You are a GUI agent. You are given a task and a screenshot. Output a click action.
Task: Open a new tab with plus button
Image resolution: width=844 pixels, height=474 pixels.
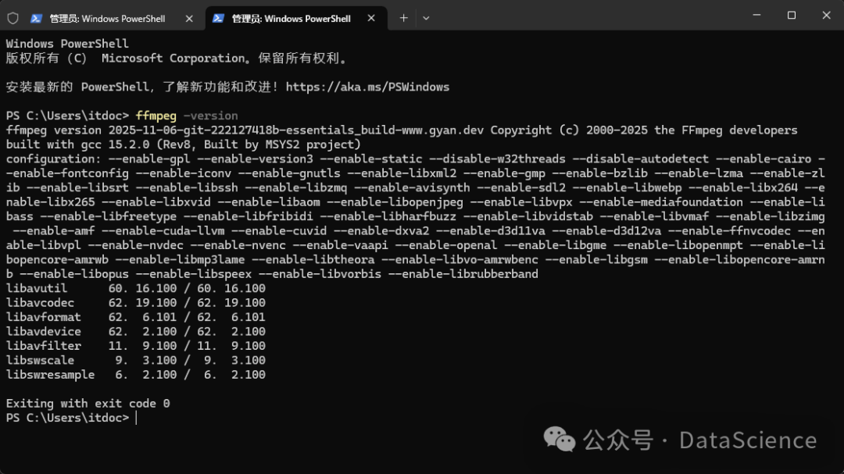[403, 18]
